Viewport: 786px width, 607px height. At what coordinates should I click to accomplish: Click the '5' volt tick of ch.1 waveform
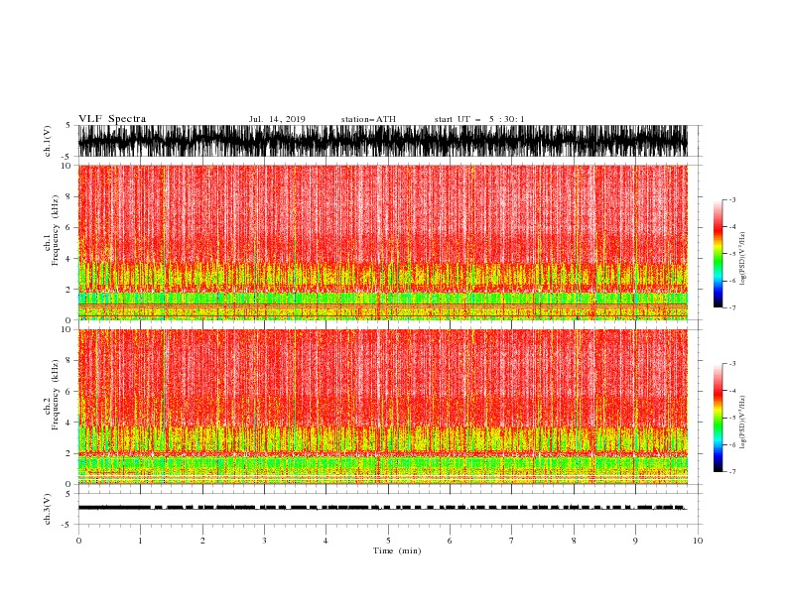tap(68, 125)
